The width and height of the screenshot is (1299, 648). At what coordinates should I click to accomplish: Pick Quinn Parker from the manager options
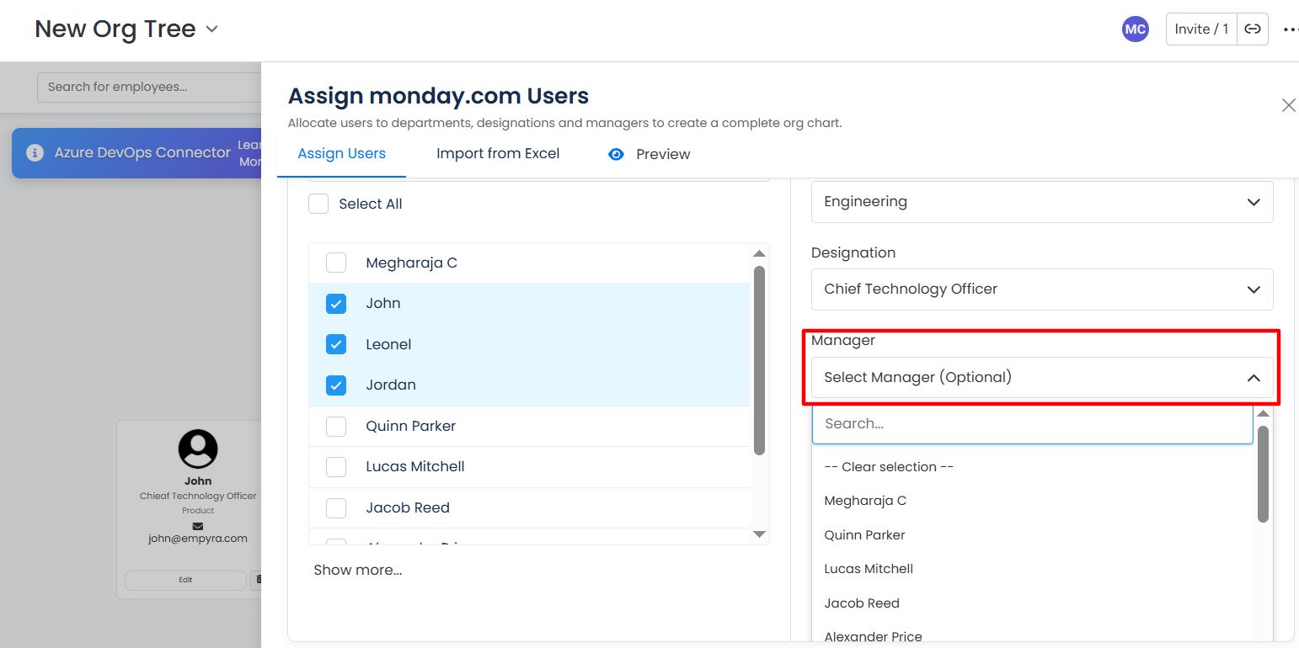click(x=864, y=535)
